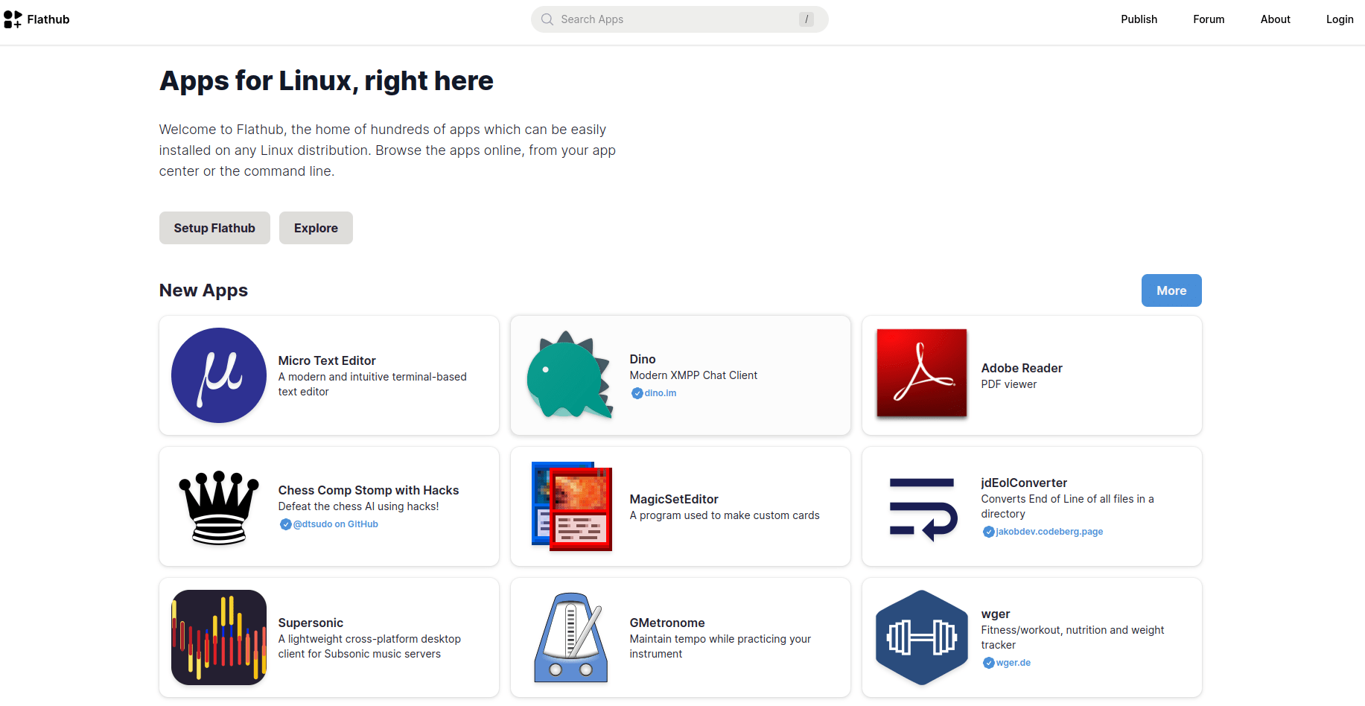The height and width of the screenshot is (706, 1365).
Task: Open the dino.im verified developer link
Action: [660, 393]
